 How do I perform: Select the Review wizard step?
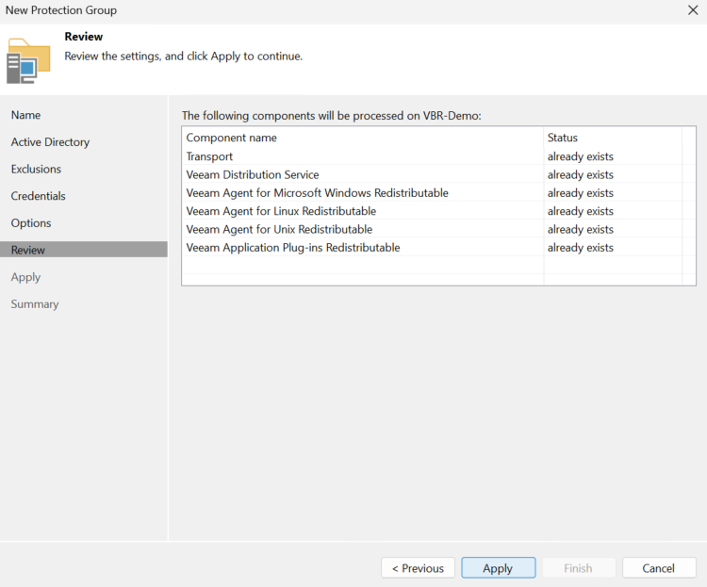tap(84, 250)
